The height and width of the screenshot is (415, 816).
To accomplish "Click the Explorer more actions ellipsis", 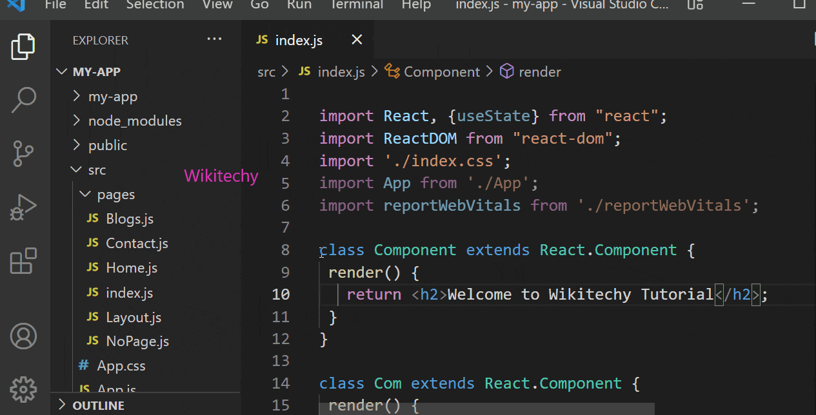I will (x=214, y=40).
